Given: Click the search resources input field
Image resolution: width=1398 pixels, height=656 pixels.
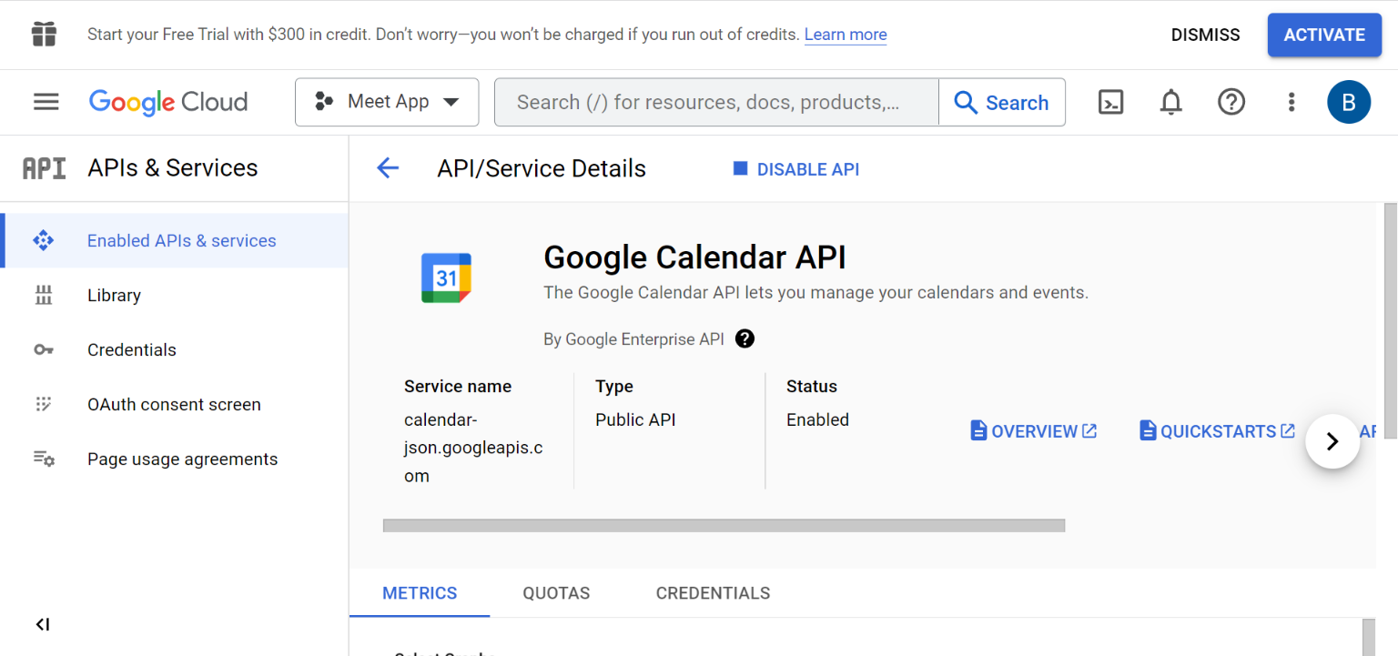Looking at the screenshot, I should tap(716, 102).
